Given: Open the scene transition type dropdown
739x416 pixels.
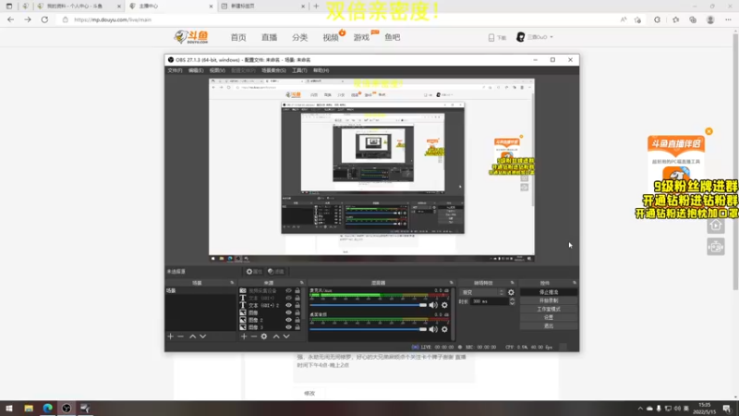Looking at the screenshot, I should pyautogui.click(x=482, y=292).
